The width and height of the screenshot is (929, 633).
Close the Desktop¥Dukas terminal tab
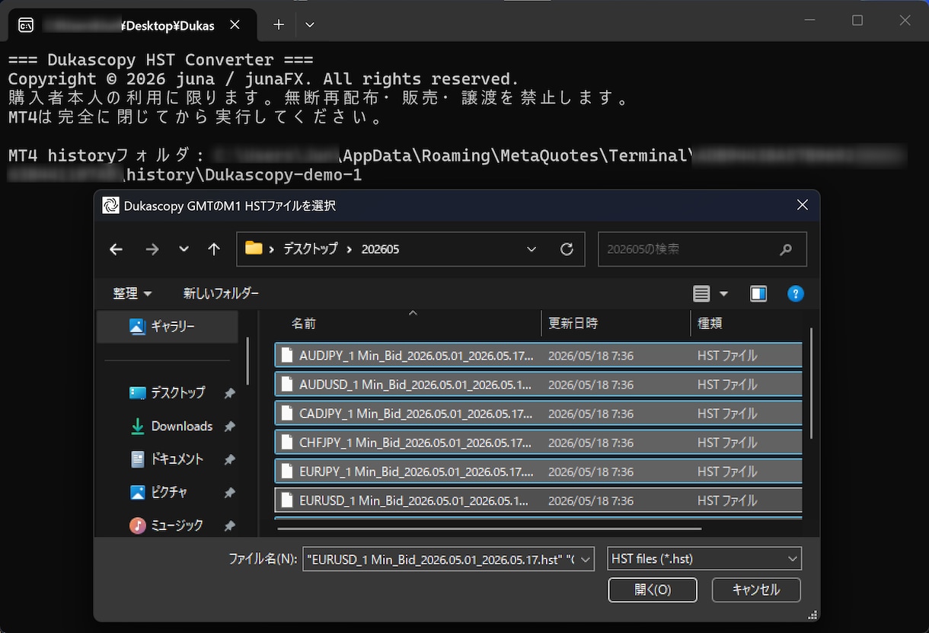[x=235, y=24]
